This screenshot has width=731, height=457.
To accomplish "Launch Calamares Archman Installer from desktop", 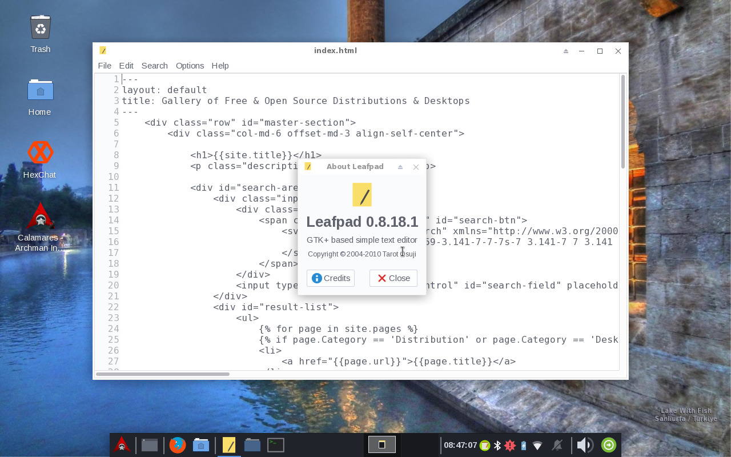I will click(x=40, y=216).
